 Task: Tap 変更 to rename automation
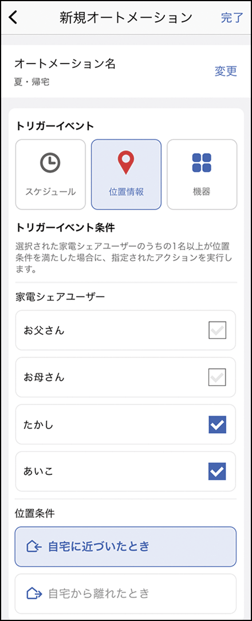pos(226,71)
